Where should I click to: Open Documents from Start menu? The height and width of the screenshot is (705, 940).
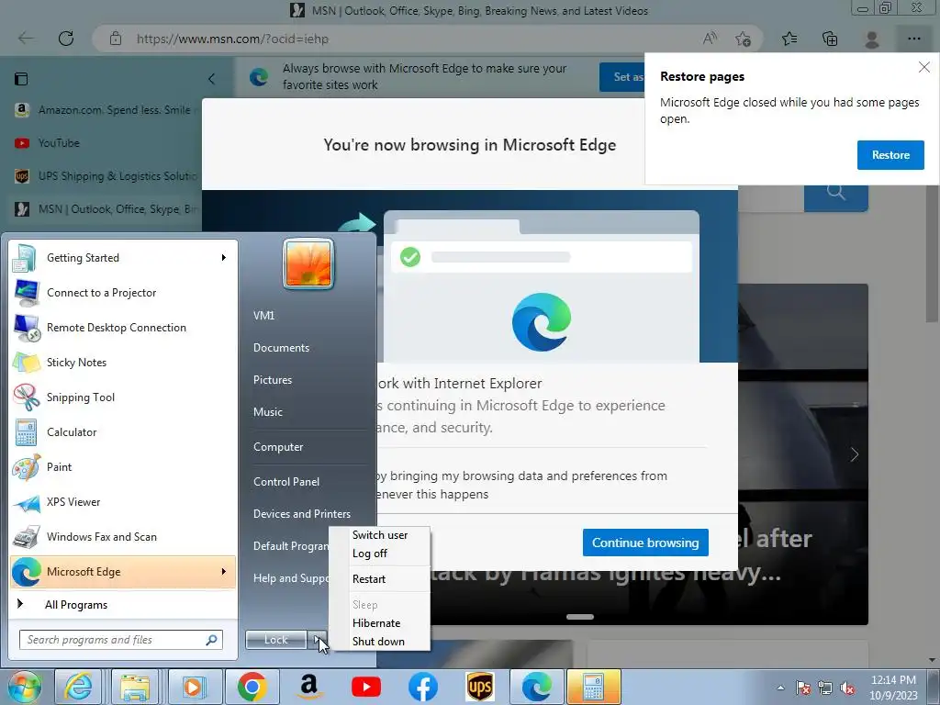(x=281, y=348)
